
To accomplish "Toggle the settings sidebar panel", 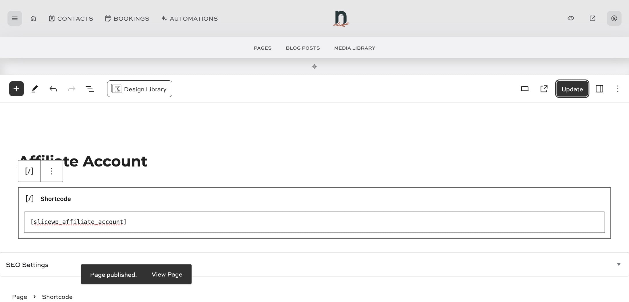I will (x=600, y=89).
